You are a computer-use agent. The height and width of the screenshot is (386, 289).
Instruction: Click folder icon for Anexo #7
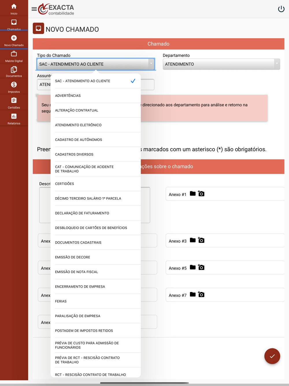[x=193, y=295]
